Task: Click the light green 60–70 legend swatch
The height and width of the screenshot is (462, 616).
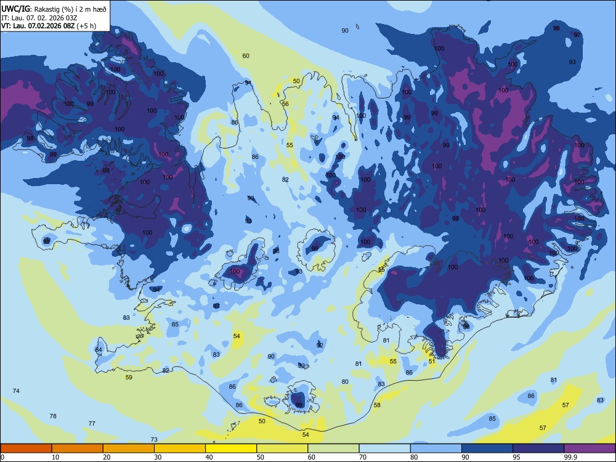Action: point(333,448)
